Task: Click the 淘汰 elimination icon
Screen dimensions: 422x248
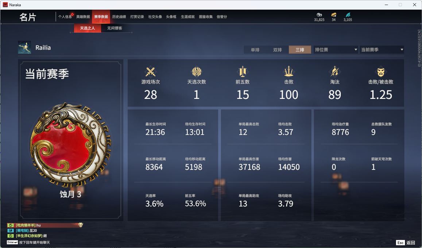Action: click(x=334, y=71)
